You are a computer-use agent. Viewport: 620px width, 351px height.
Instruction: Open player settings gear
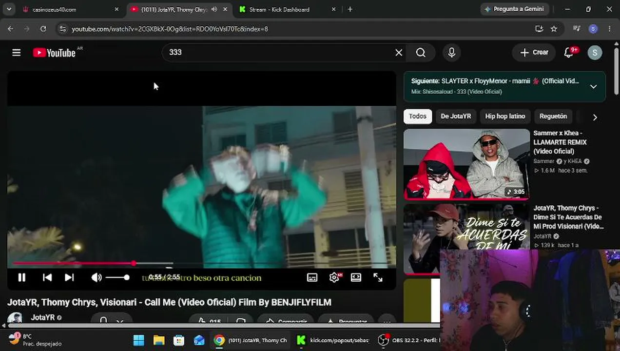pyautogui.click(x=334, y=277)
